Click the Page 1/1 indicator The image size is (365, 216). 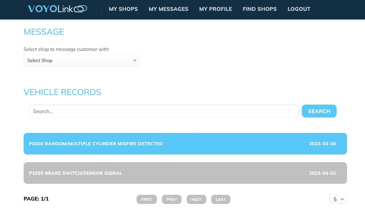point(36,199)
